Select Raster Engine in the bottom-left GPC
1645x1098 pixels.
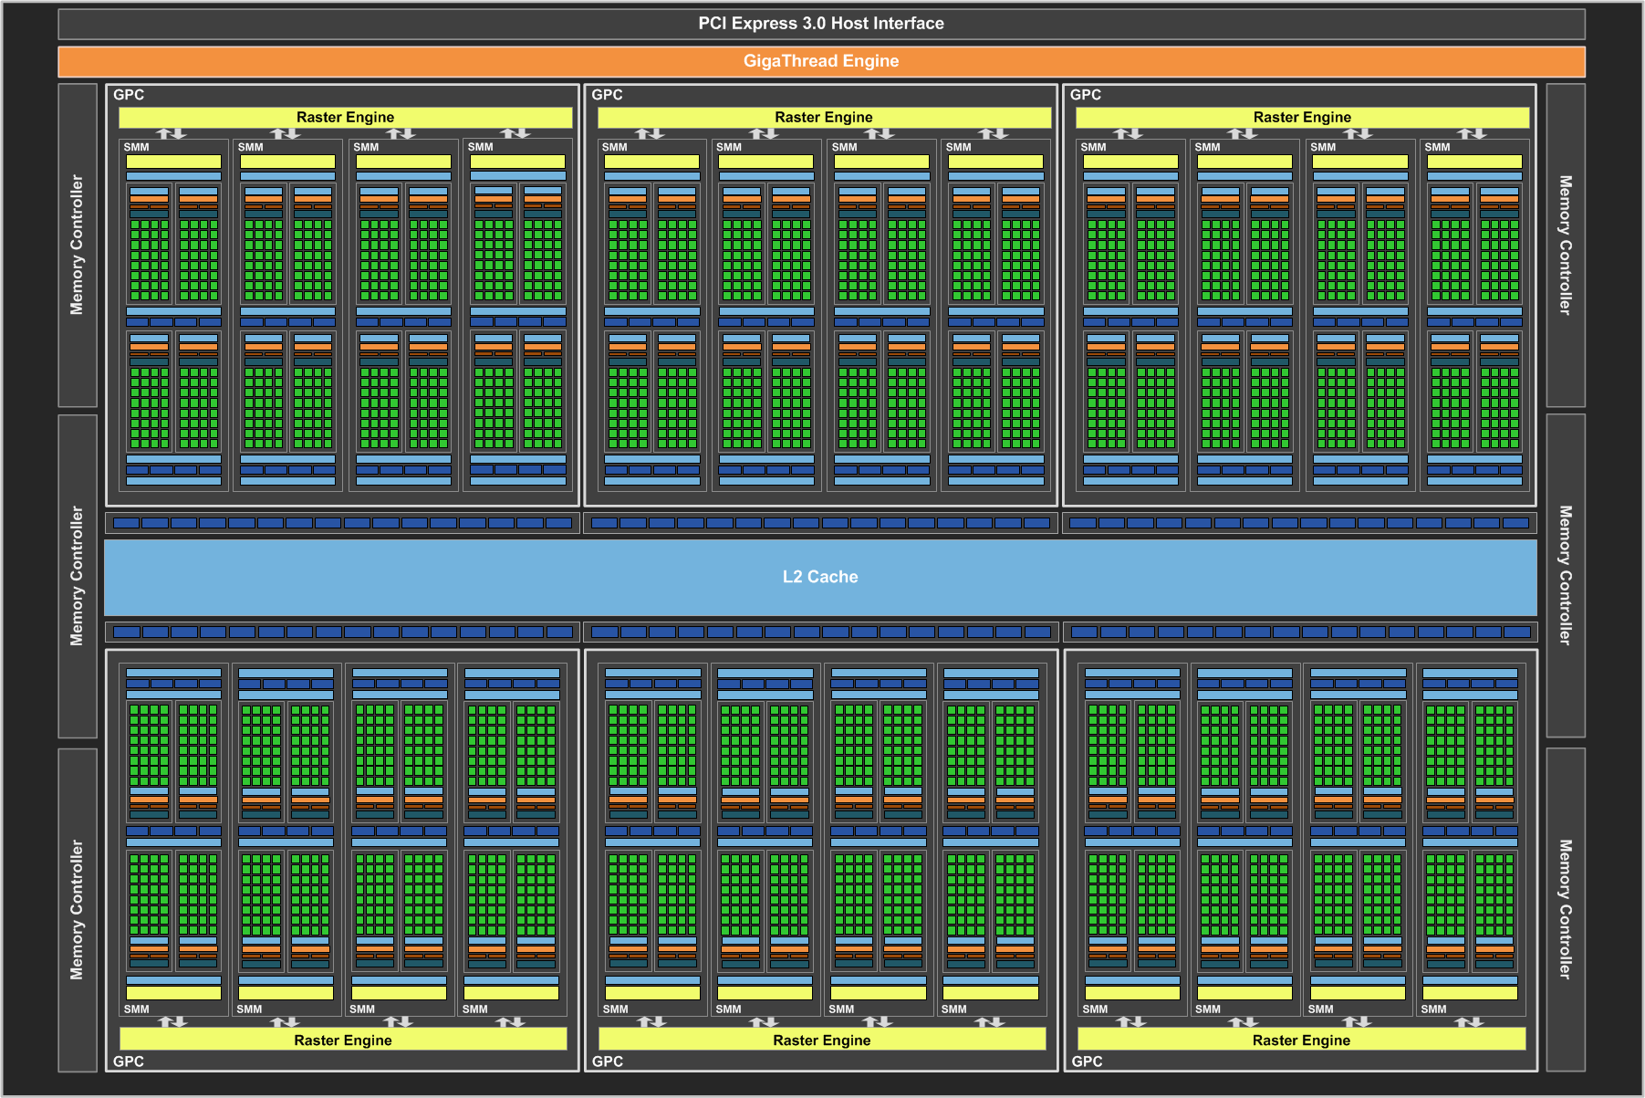pyautogui.click(x=343, y=1040)
